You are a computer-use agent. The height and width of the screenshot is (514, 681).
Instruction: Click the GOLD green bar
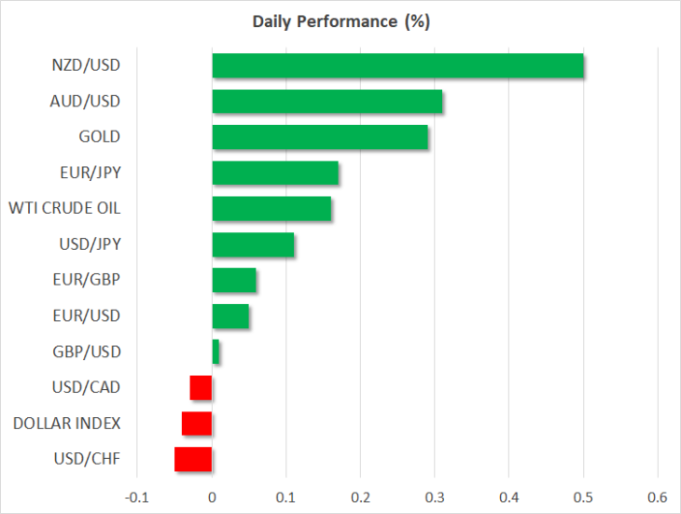click(x=320, y=137)
